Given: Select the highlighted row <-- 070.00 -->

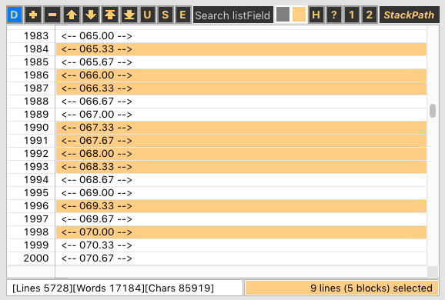Looking at the screenshot, I should coord(241,232).
